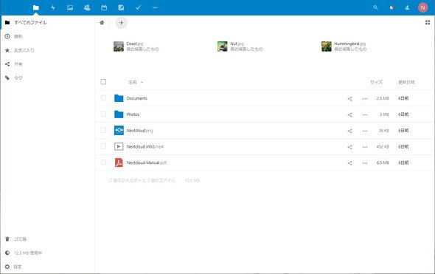Open the Calendar app icon

[x=104, y=7]
